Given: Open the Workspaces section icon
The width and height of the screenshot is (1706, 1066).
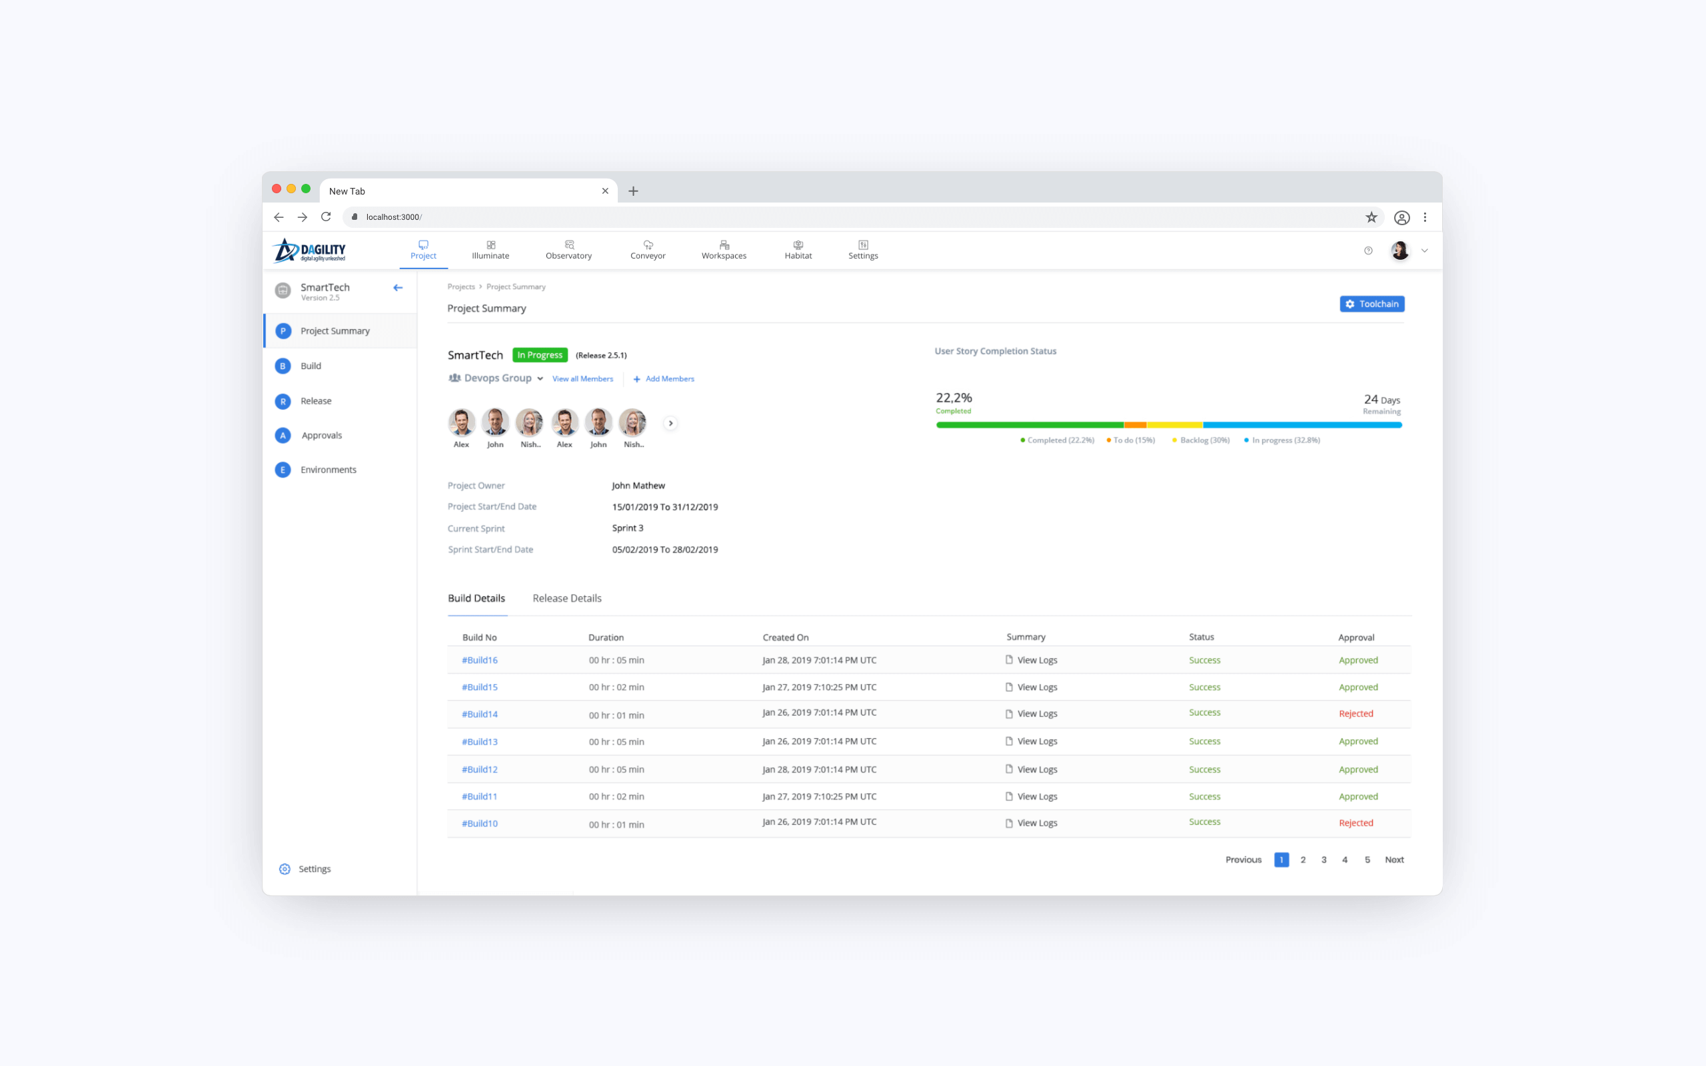Looking at the screenshot, I should [x=724, y=245].
